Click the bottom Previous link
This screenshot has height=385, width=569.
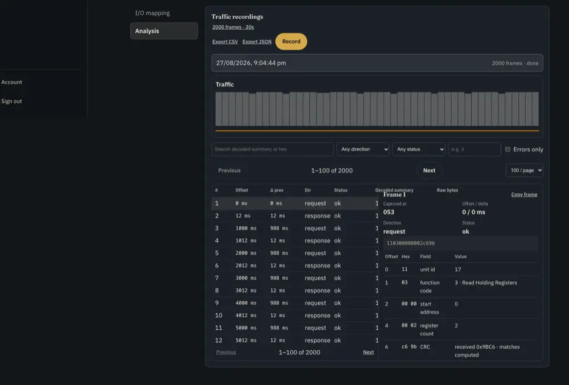point(226,352)
